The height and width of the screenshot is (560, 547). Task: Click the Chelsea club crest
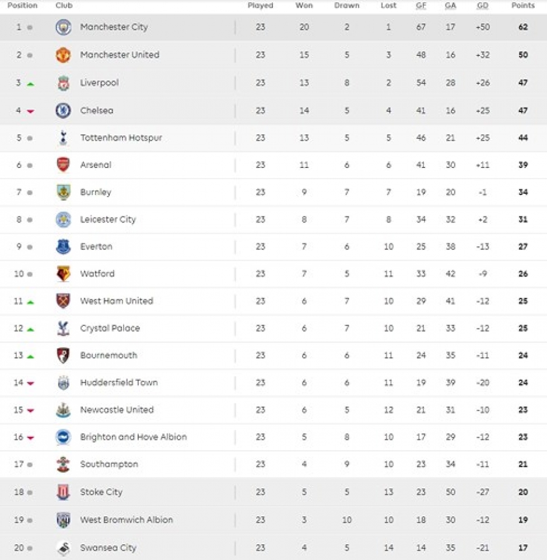pos(63,110)
